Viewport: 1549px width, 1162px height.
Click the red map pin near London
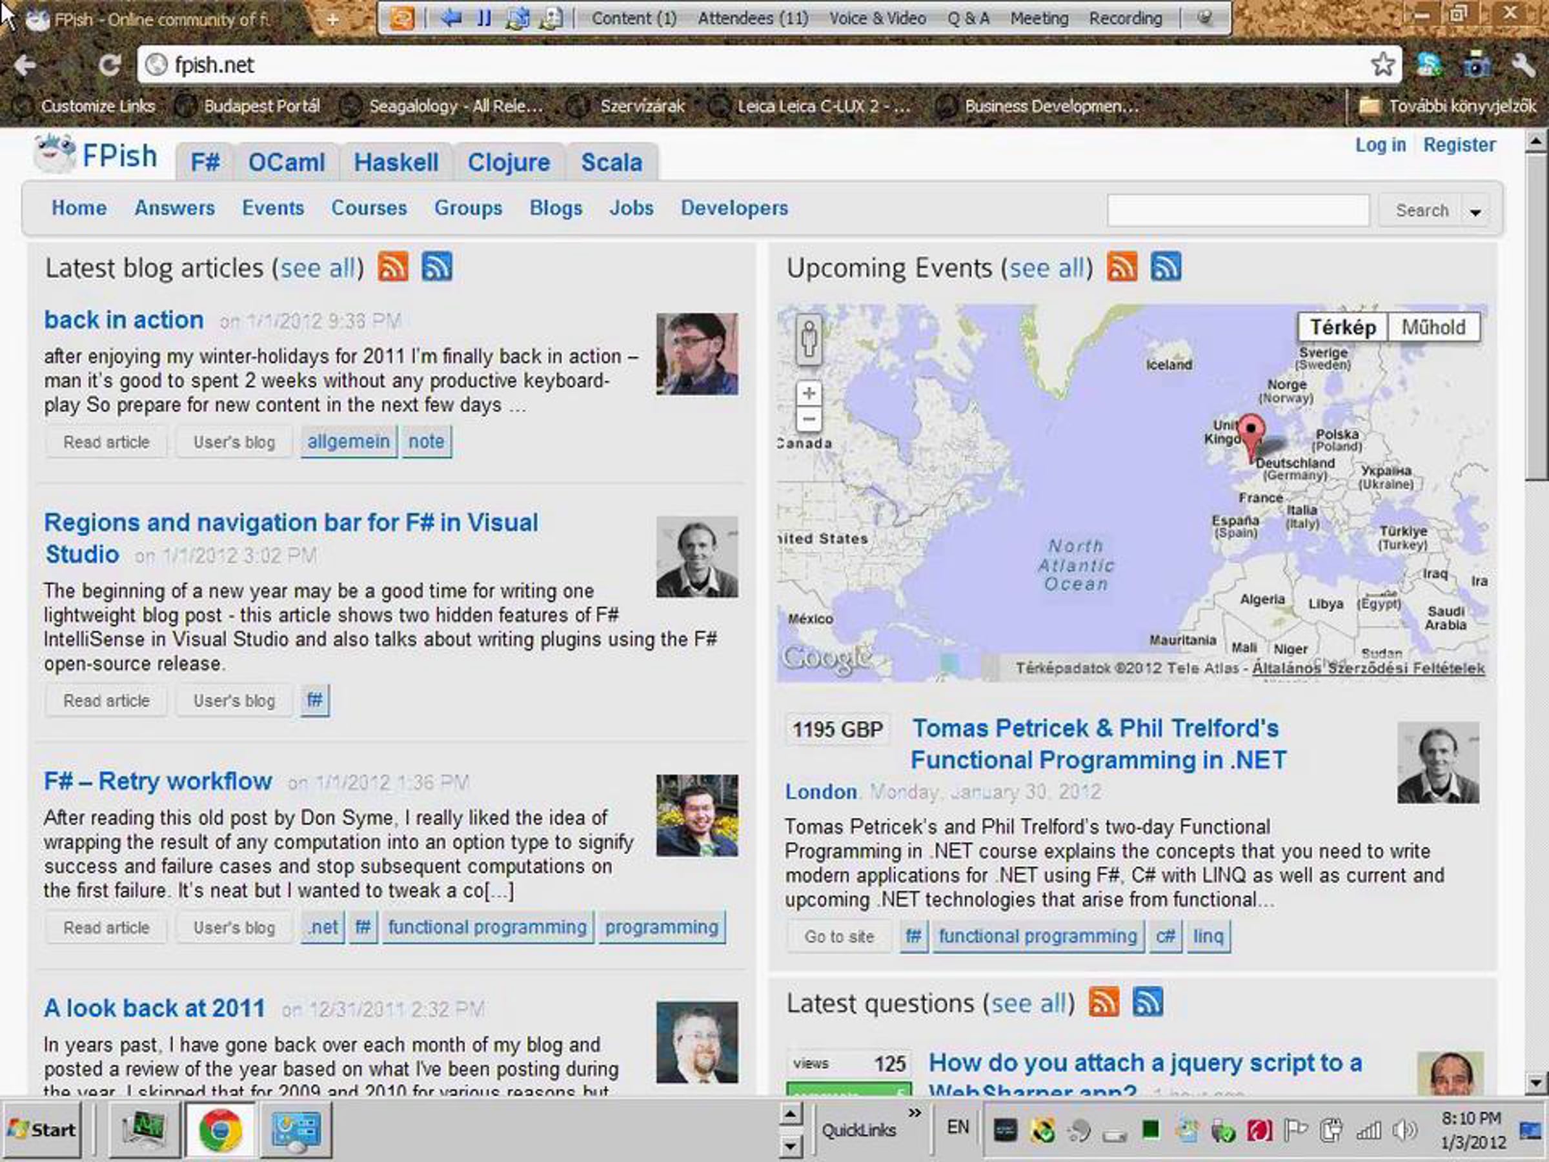point(1251,438)
